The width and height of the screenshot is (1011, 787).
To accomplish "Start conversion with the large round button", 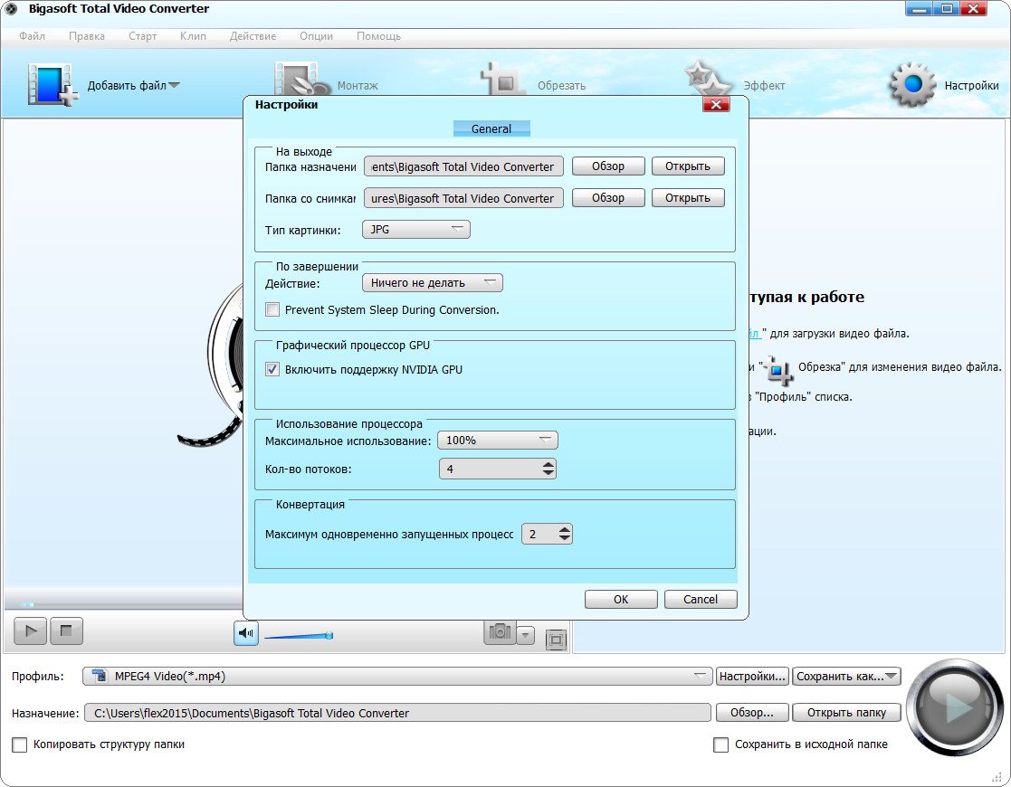I will coord(954,707).
